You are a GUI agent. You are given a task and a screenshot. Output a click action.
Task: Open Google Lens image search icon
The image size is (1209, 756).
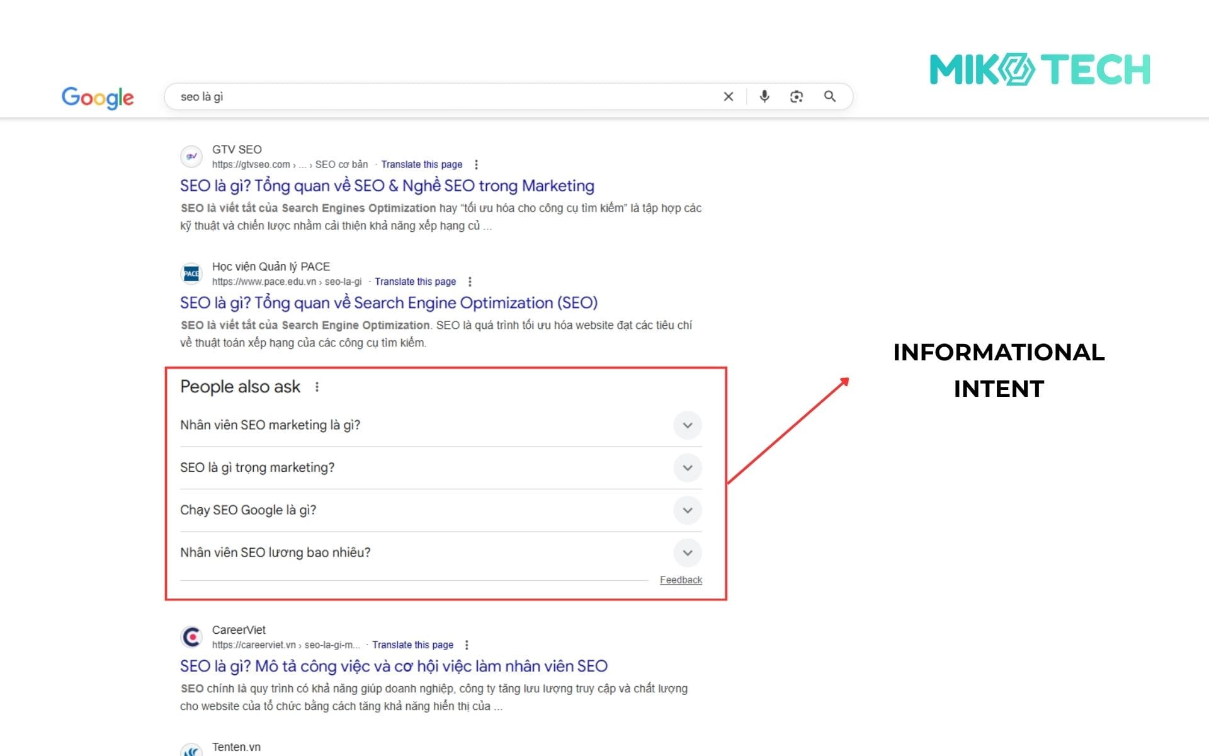point(796,96)
